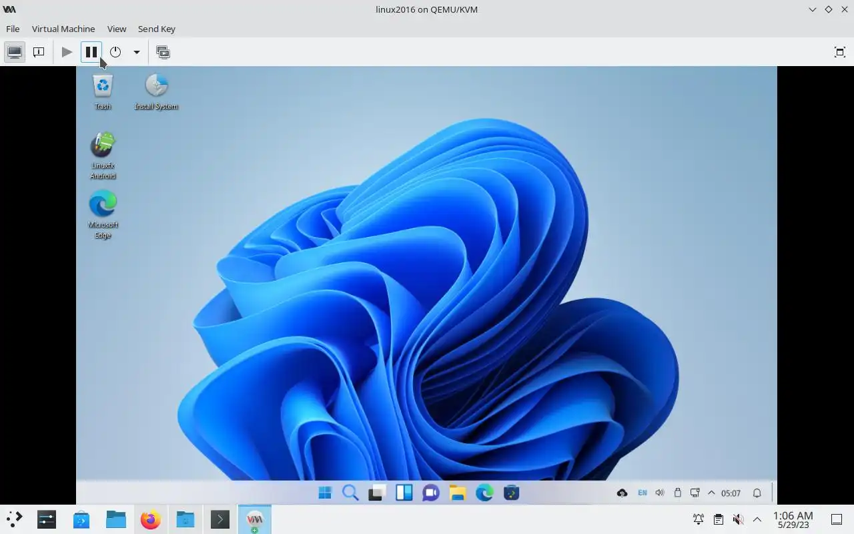The width and height of the screenshot is (854, 534).
Task: Open the Send Key menu
Action: 157,29
